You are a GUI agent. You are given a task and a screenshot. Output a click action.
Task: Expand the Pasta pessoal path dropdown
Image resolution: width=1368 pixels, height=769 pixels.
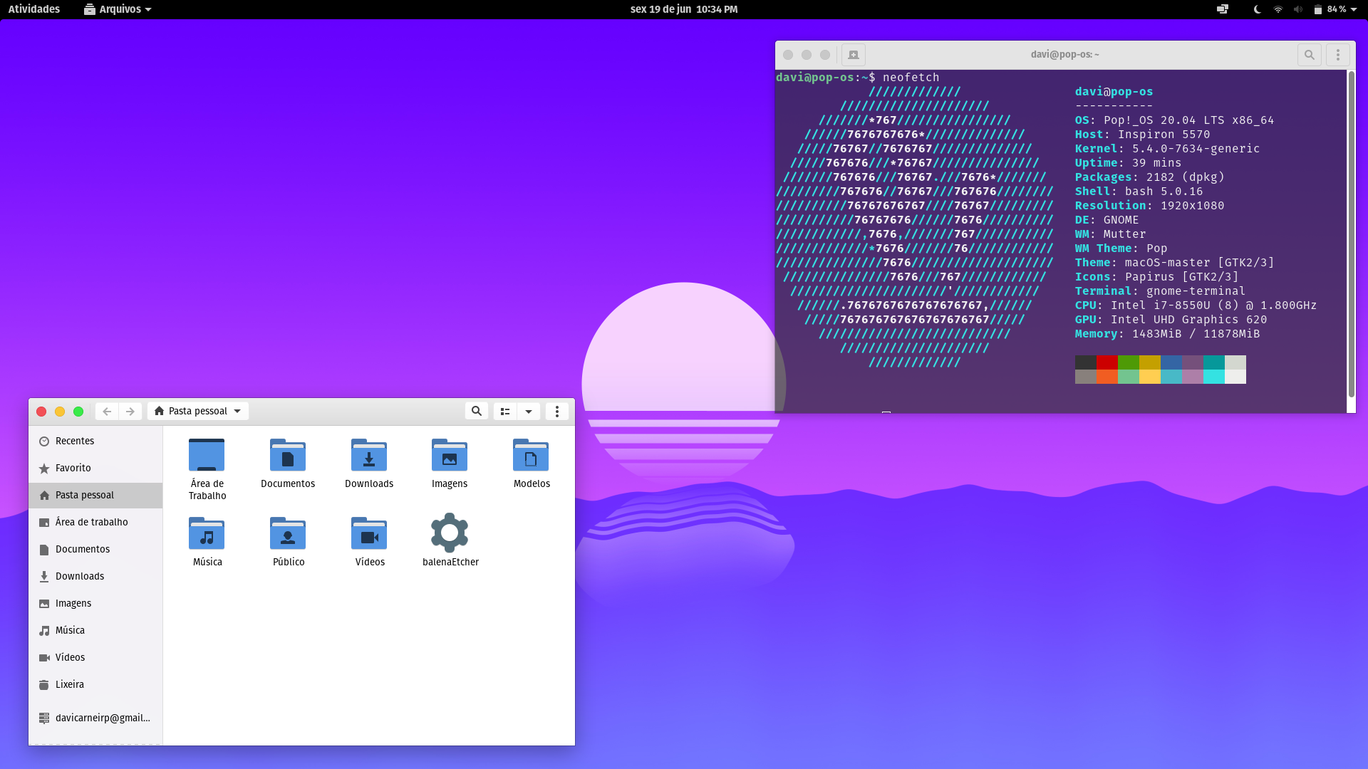point(237,411)
